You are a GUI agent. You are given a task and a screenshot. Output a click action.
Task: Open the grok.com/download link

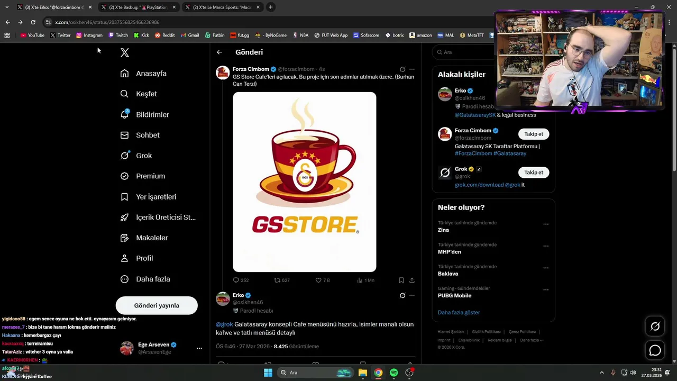(x=479, y=185)
